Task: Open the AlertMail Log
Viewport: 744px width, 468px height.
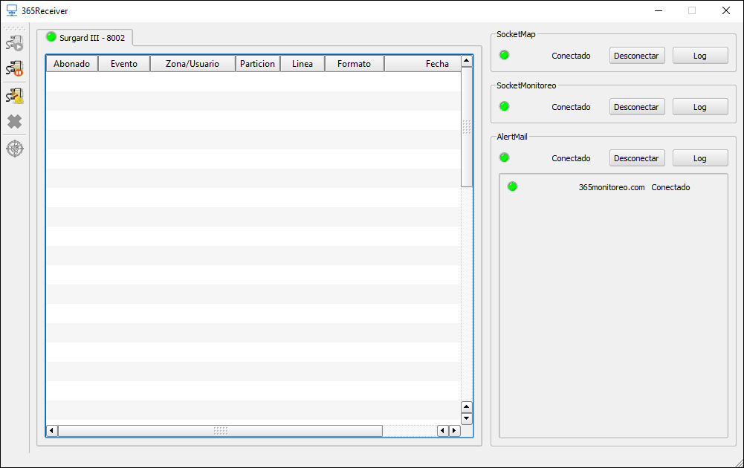Action: click(699, 158)
